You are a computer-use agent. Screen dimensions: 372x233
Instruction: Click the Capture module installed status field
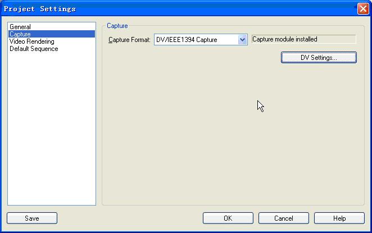point(303,39)
